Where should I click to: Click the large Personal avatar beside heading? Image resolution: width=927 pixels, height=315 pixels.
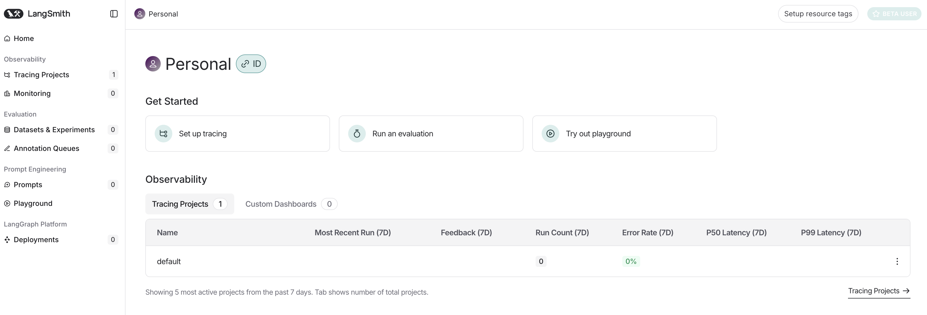[153, 64]
